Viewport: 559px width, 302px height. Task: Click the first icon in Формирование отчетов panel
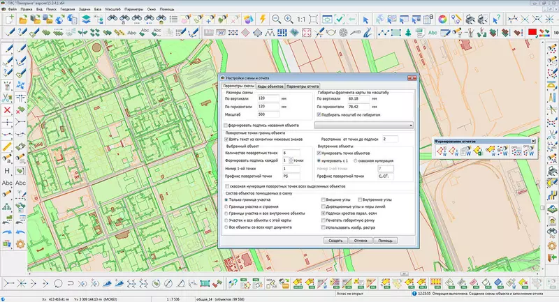[442, 150]
